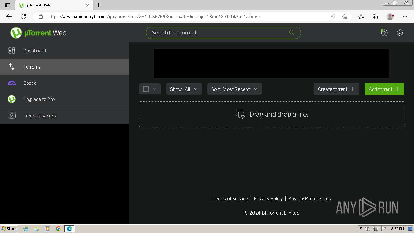
Task: Open the Terms of Service link
Action: [x=230, y=199]
